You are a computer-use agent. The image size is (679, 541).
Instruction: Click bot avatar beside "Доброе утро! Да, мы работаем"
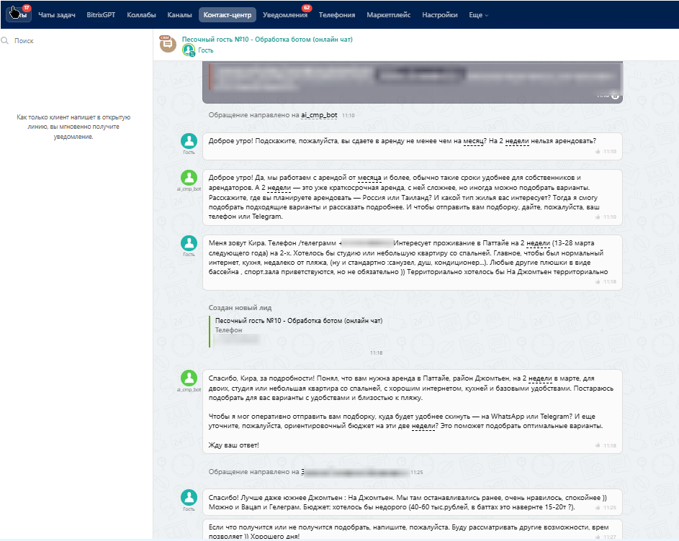click(189, 178)
